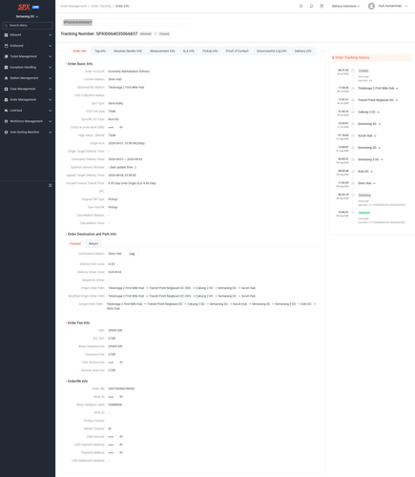Viewport: 415px width, 477px height.
Task: Switch to the SLA Info tab
Action: (189, 51)
